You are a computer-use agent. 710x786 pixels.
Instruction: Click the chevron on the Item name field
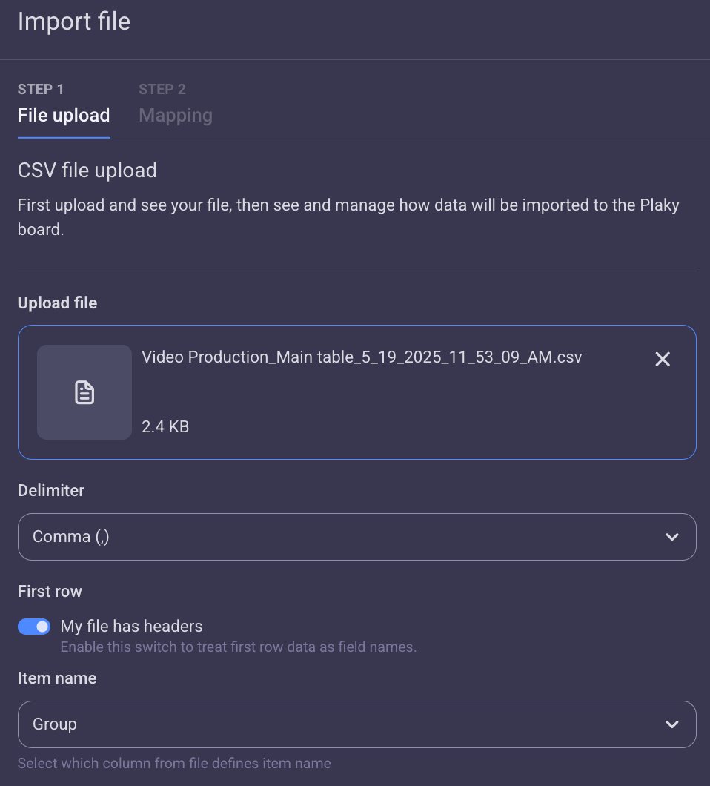[672, 724]
